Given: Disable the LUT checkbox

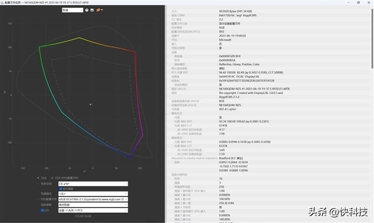Looking at the screenshot, I should click(x=42, y=210).
